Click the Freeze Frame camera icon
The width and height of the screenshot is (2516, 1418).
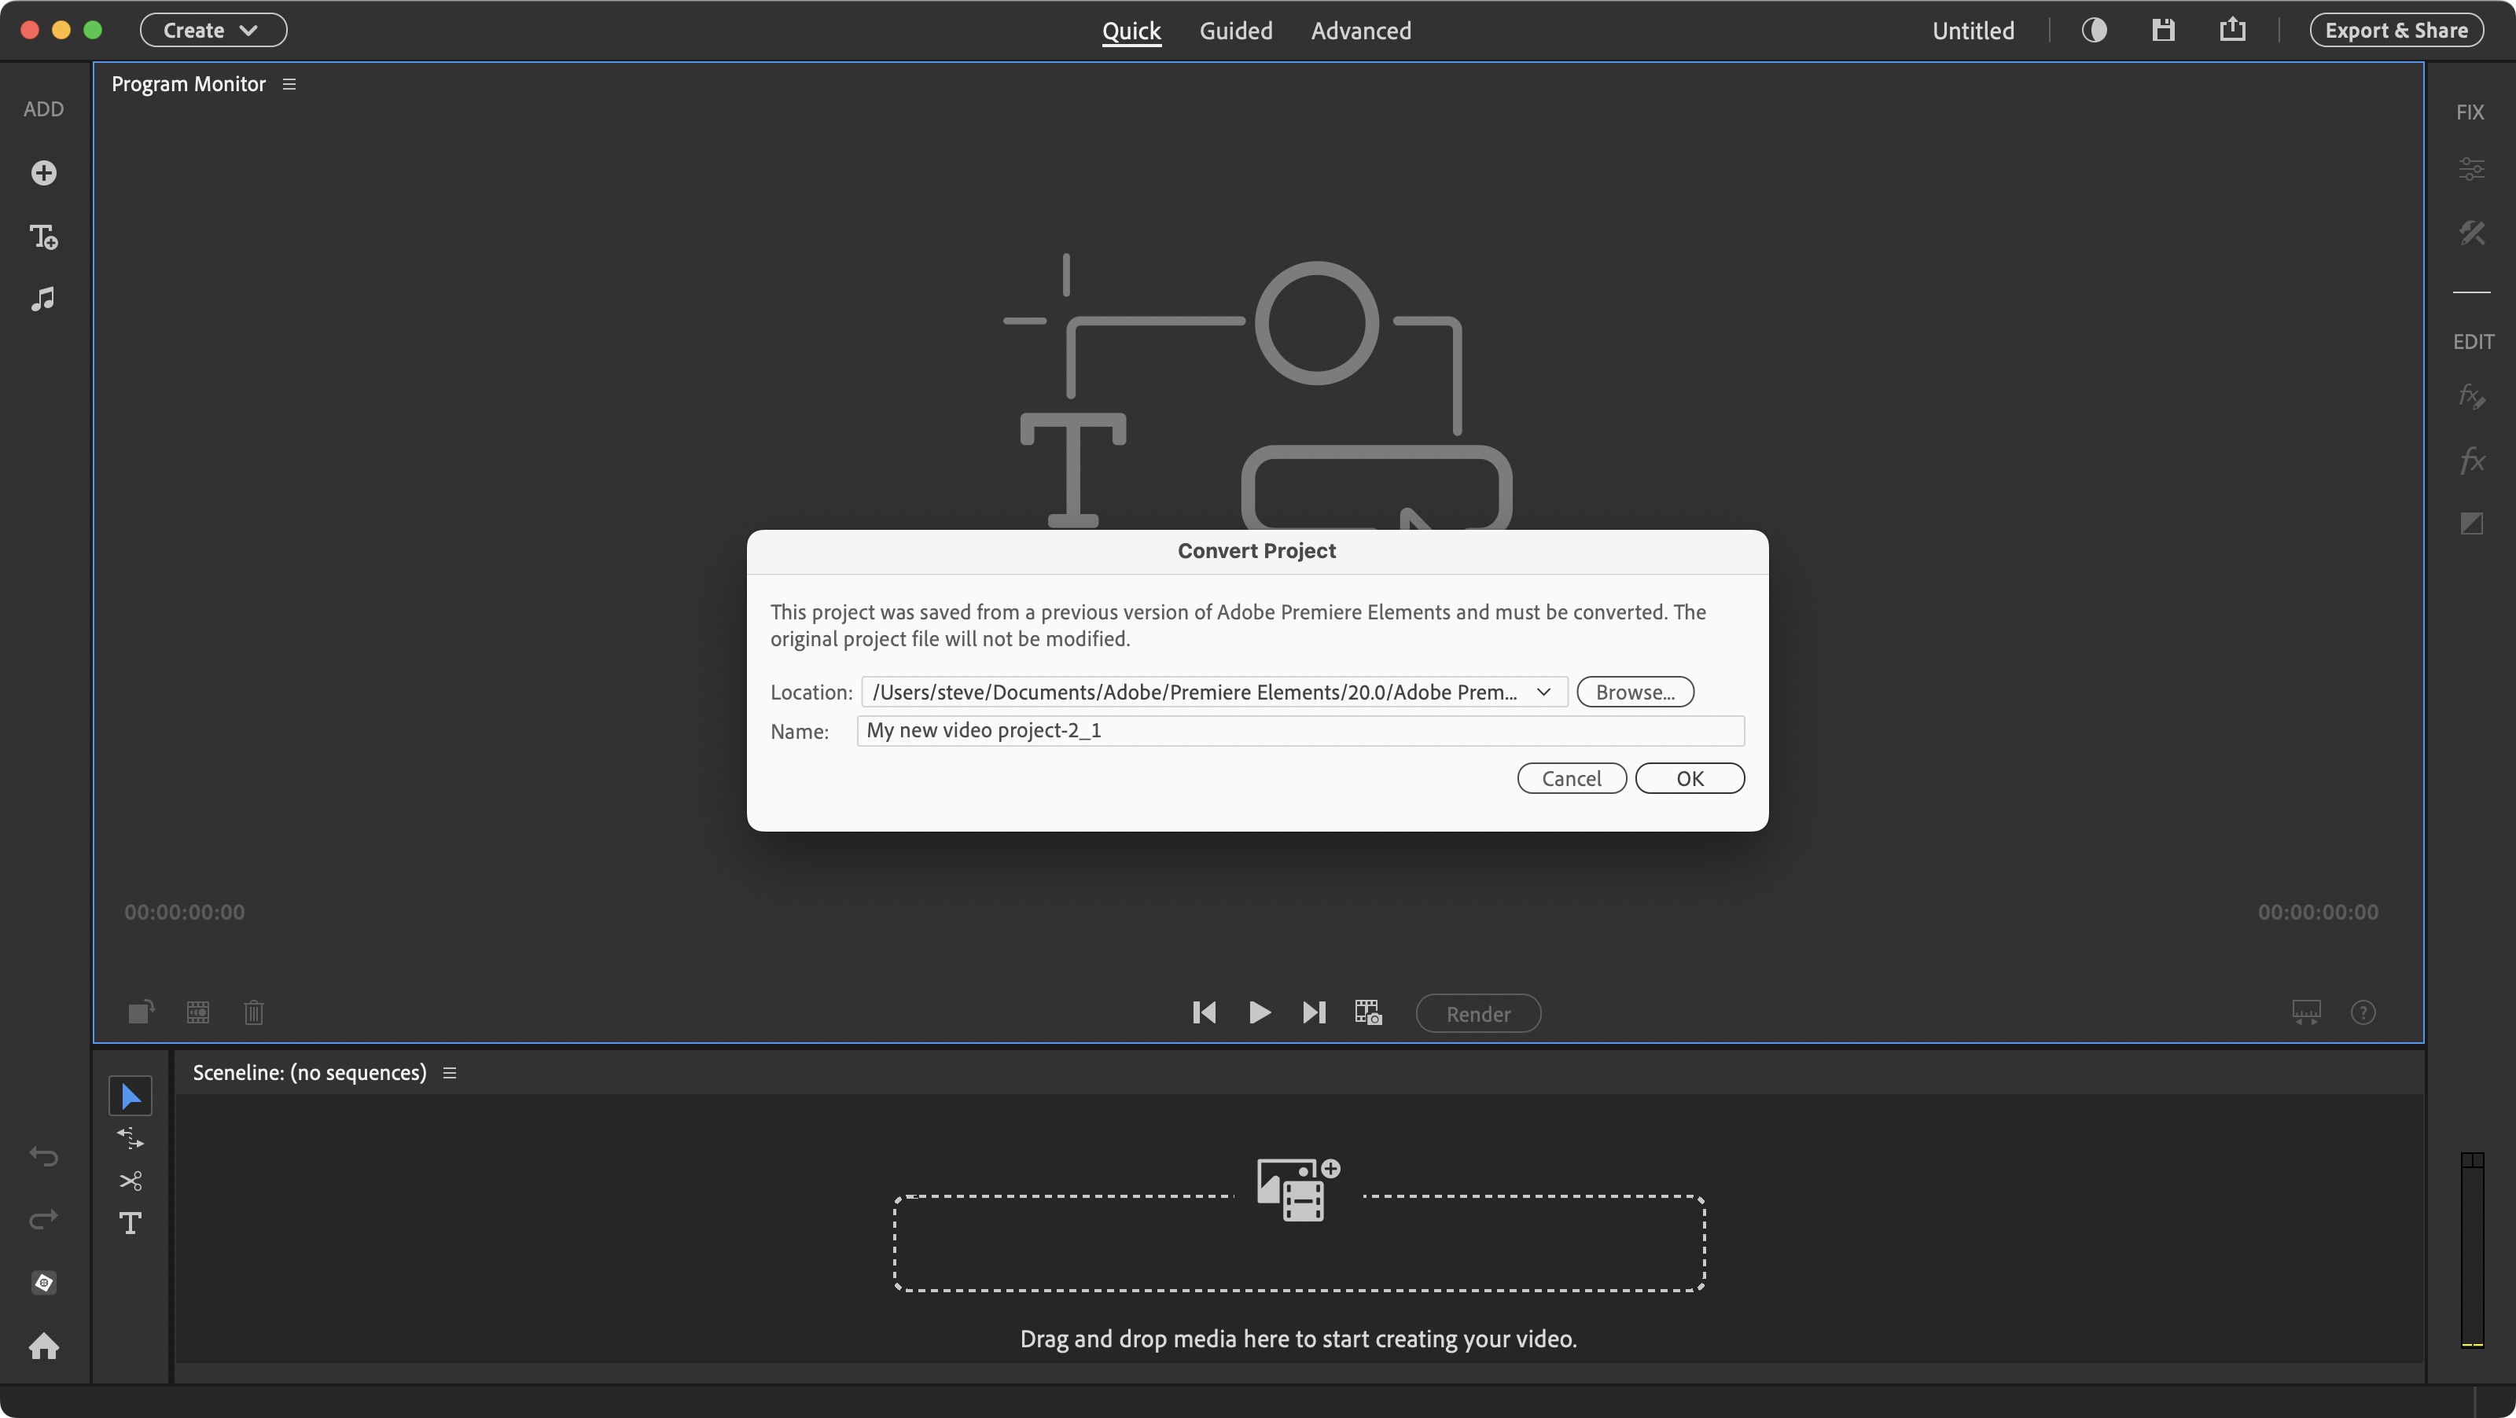click(1368, 1012)
